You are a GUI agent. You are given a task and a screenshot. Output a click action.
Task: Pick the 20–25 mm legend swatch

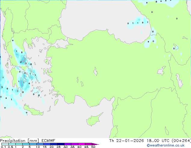pos(54,144)
